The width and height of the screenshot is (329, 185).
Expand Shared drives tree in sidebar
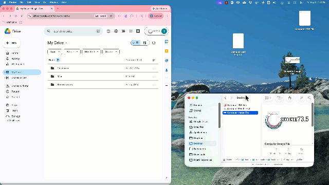(5, 78)
